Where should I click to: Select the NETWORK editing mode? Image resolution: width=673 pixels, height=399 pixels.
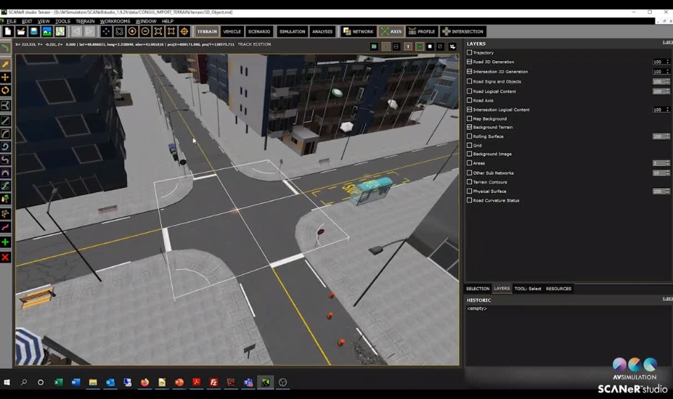click(358, 32)
